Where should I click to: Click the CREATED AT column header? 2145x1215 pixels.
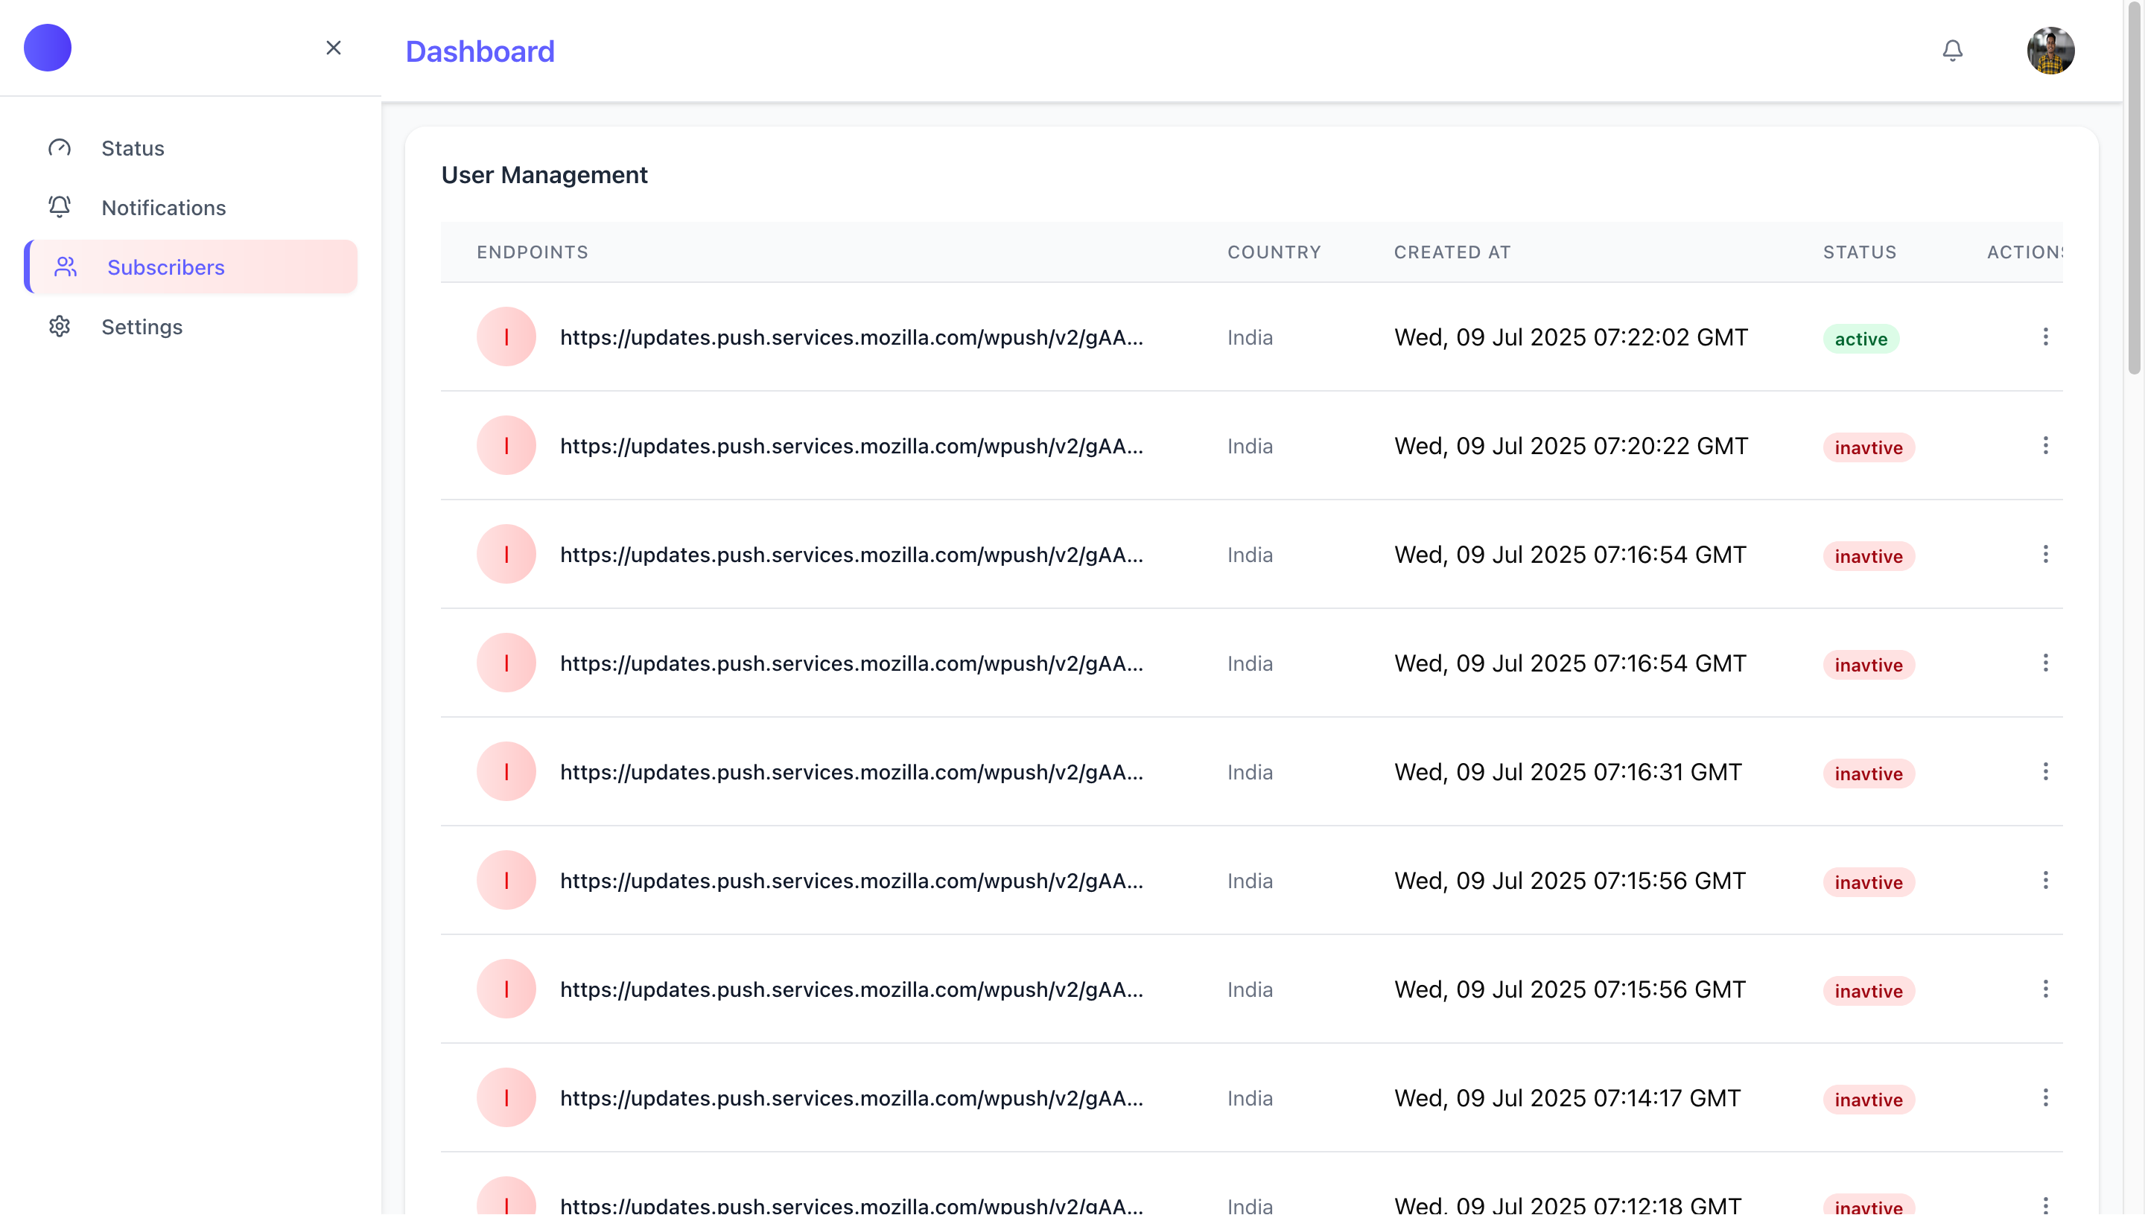point(1452,252)
